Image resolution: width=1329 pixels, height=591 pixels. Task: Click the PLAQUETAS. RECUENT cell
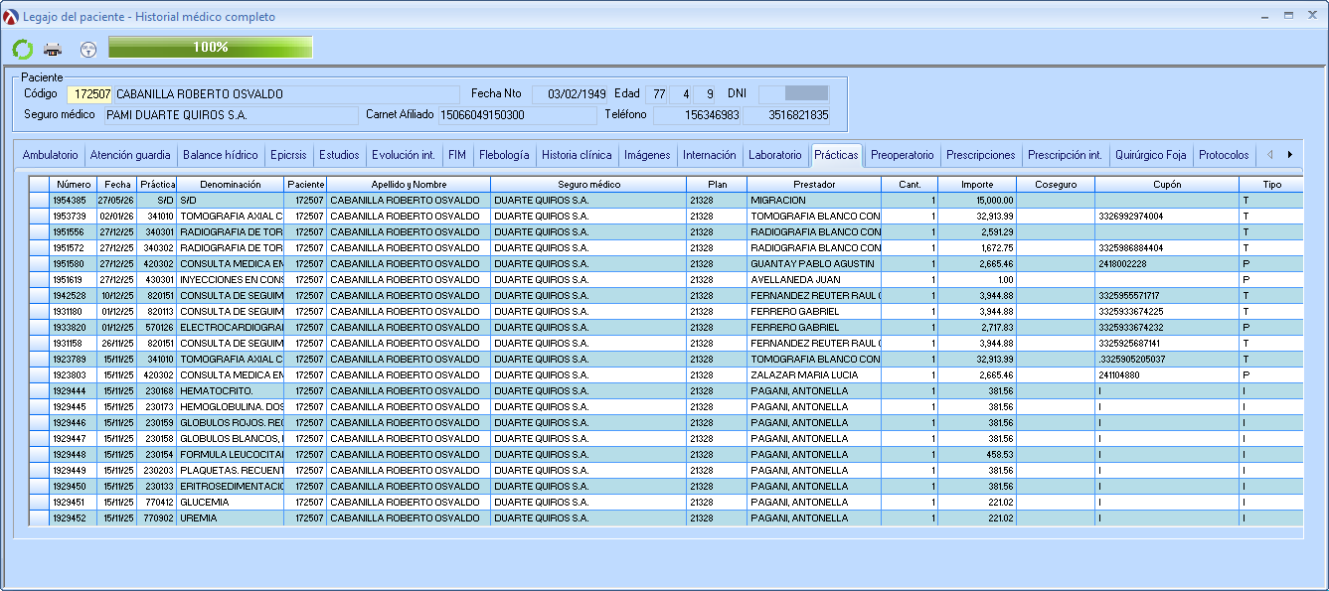(231, 471)
